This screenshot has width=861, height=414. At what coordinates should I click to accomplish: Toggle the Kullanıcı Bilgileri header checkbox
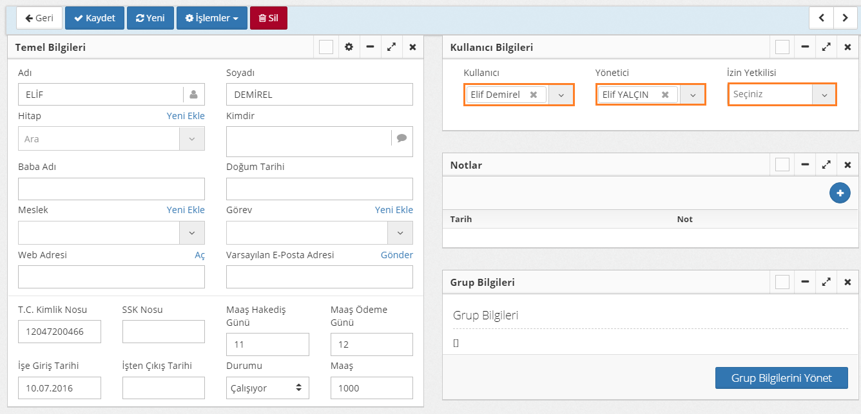782,47
